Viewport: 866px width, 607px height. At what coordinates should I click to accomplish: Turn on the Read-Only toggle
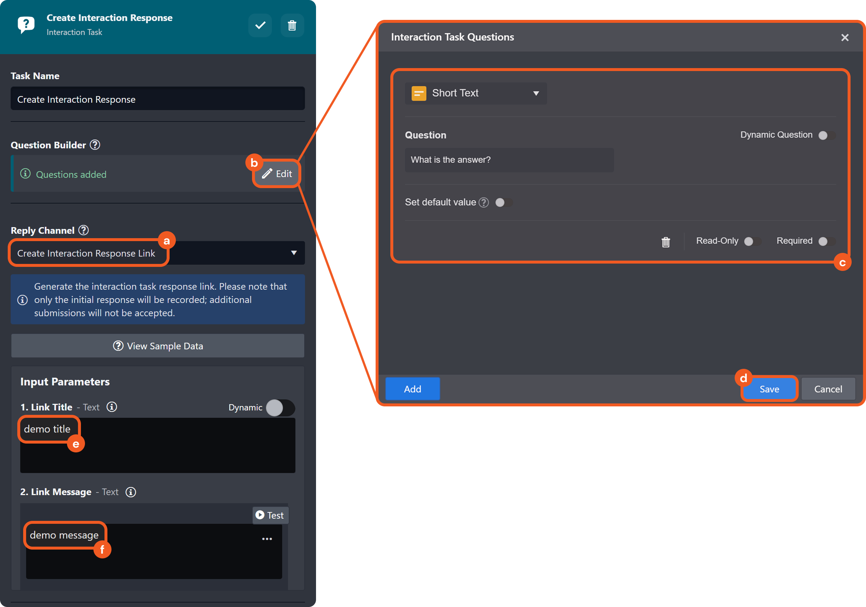point(752,241)
